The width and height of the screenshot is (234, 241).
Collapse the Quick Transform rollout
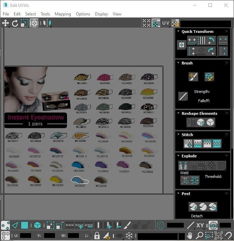click(178, 31)
